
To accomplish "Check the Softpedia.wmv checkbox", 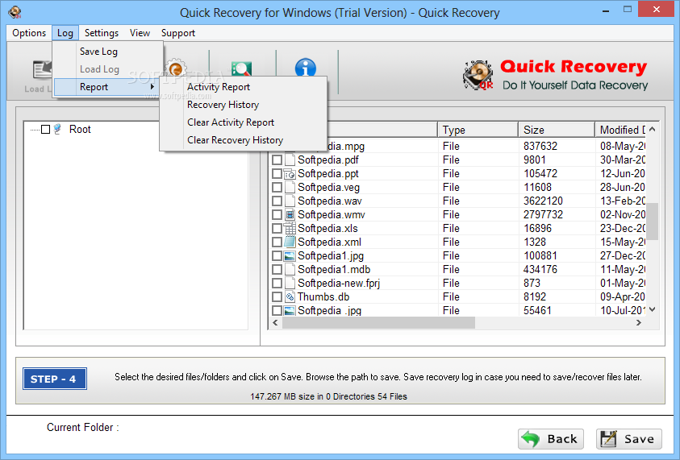I will pyautogui.click(x=277, y=215).
